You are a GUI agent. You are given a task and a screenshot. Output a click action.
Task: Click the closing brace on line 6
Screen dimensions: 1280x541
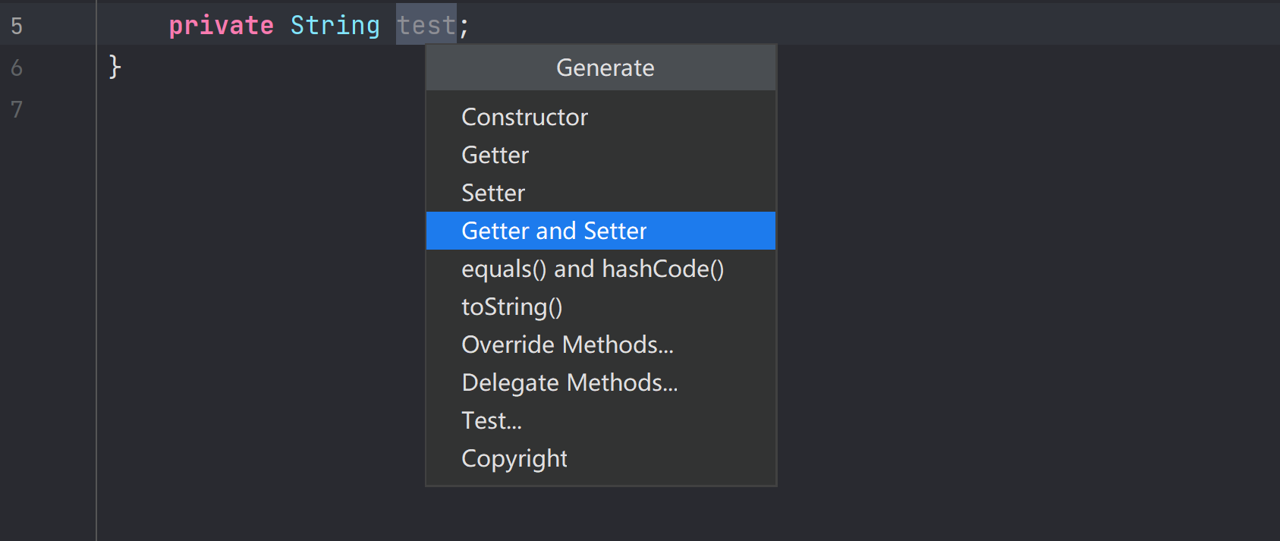(x=115, y=67)
